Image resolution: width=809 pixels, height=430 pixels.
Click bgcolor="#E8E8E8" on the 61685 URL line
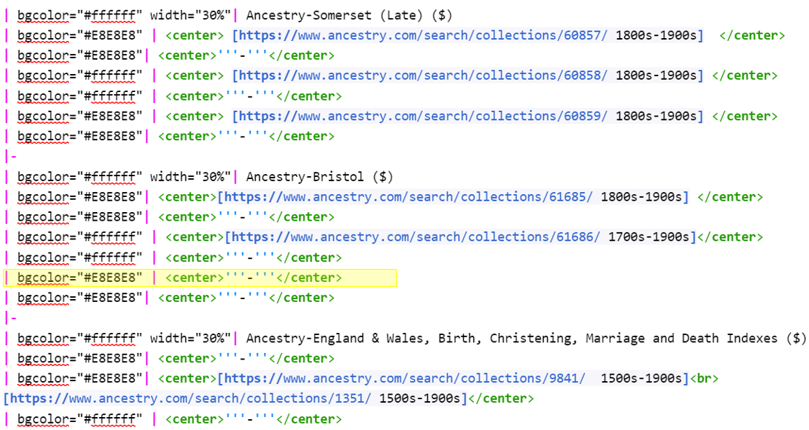pos(80,197)
